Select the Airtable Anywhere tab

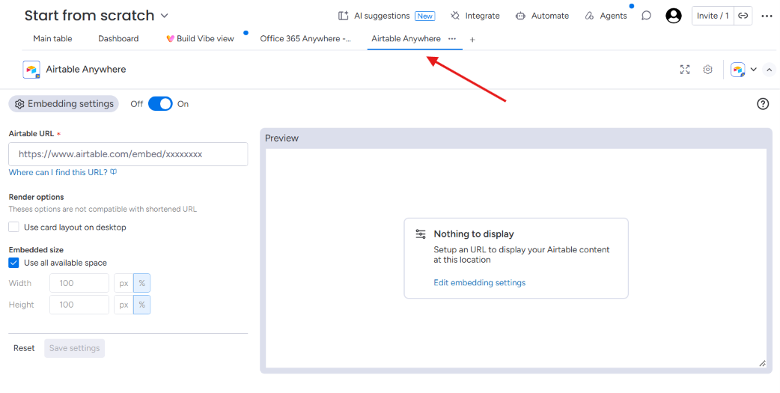pyautogui.click(x=406, y=39)
